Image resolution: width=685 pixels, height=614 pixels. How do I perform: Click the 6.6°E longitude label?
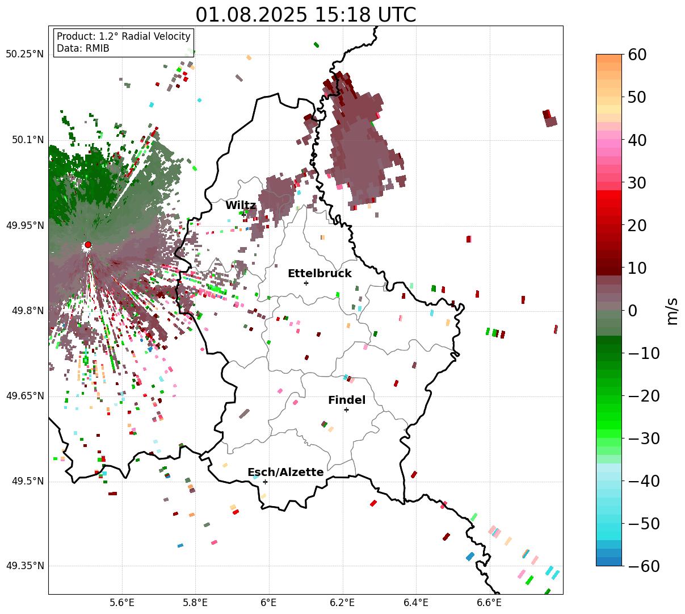(489, 603)
